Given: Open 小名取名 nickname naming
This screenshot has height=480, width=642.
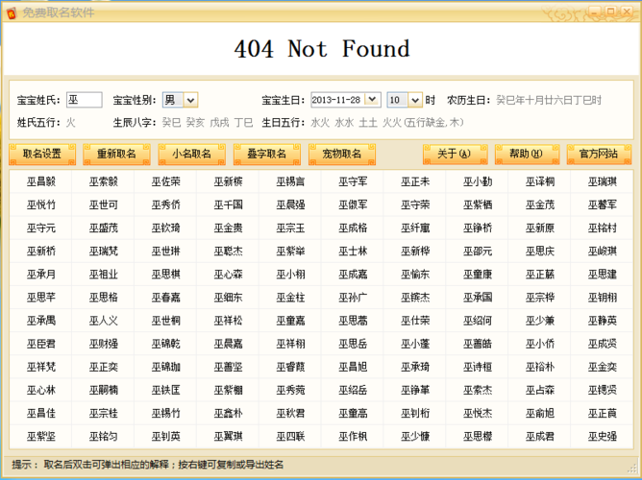Looking at the screenshot, I should (191, 155).
